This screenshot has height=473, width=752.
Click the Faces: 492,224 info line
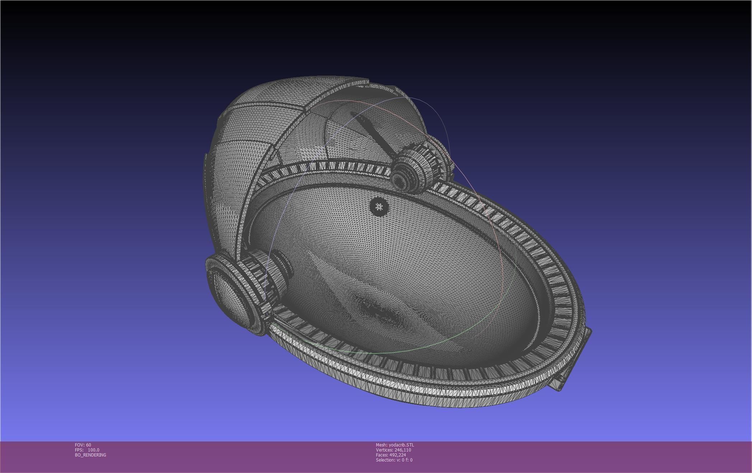click(391, 455)
